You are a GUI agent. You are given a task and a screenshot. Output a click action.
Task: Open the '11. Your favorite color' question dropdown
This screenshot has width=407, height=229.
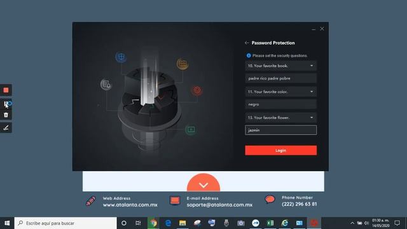281,92
